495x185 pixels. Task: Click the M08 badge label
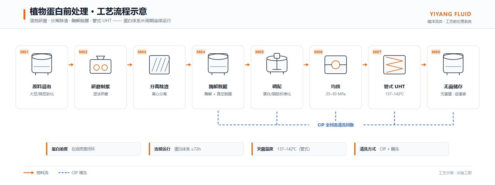(x=436, y=52)
